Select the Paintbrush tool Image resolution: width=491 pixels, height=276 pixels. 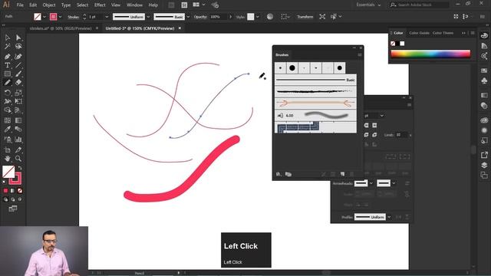(18, 74)
